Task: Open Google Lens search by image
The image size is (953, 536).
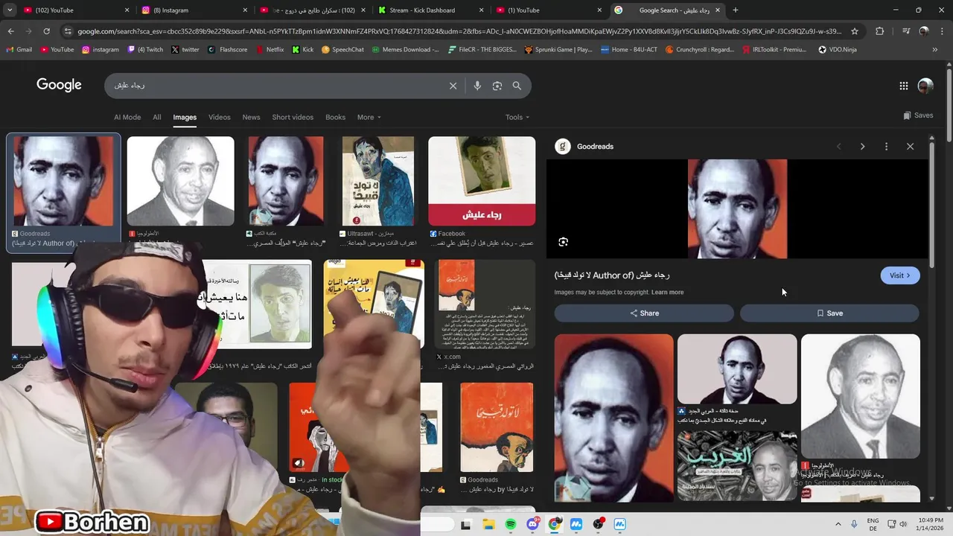Action: 497,86
